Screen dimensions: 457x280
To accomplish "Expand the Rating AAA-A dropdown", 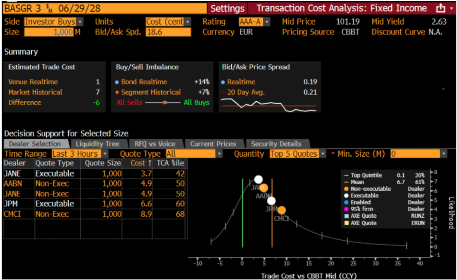I will coord(267,22).
